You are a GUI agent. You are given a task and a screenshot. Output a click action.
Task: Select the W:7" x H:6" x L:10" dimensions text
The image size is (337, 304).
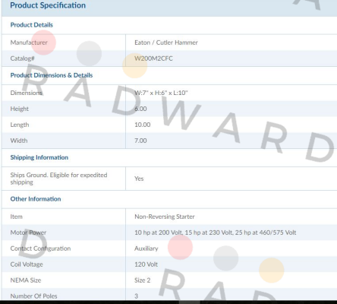pyautogui.click(x=161, y=93)
